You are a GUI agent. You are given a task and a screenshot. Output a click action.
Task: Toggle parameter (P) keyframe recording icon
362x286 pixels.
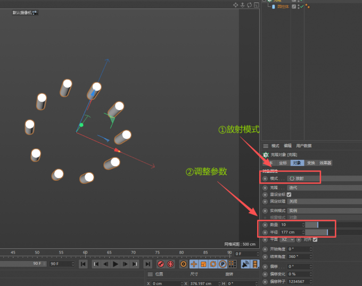pos(223,264)
